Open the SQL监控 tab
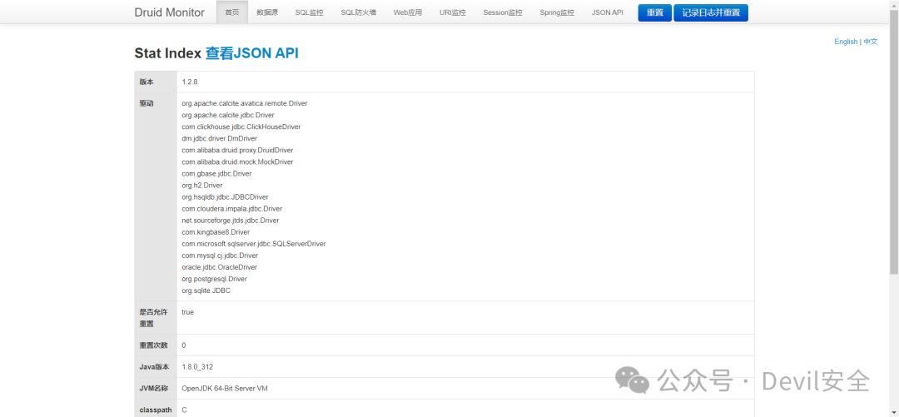This screenshot has width=899, height=417. (x=310, y=12)
